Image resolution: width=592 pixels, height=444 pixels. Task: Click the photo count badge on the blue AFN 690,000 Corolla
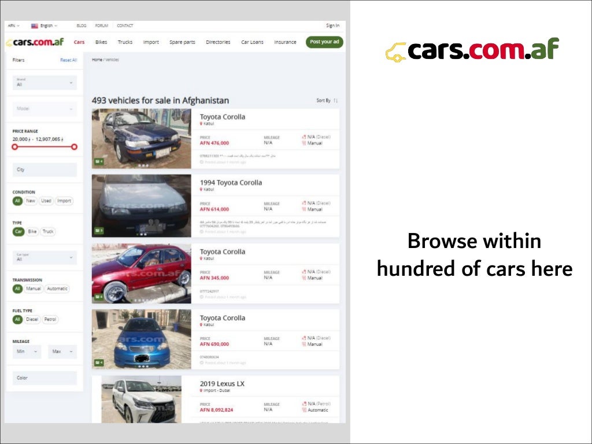[99, 362]
